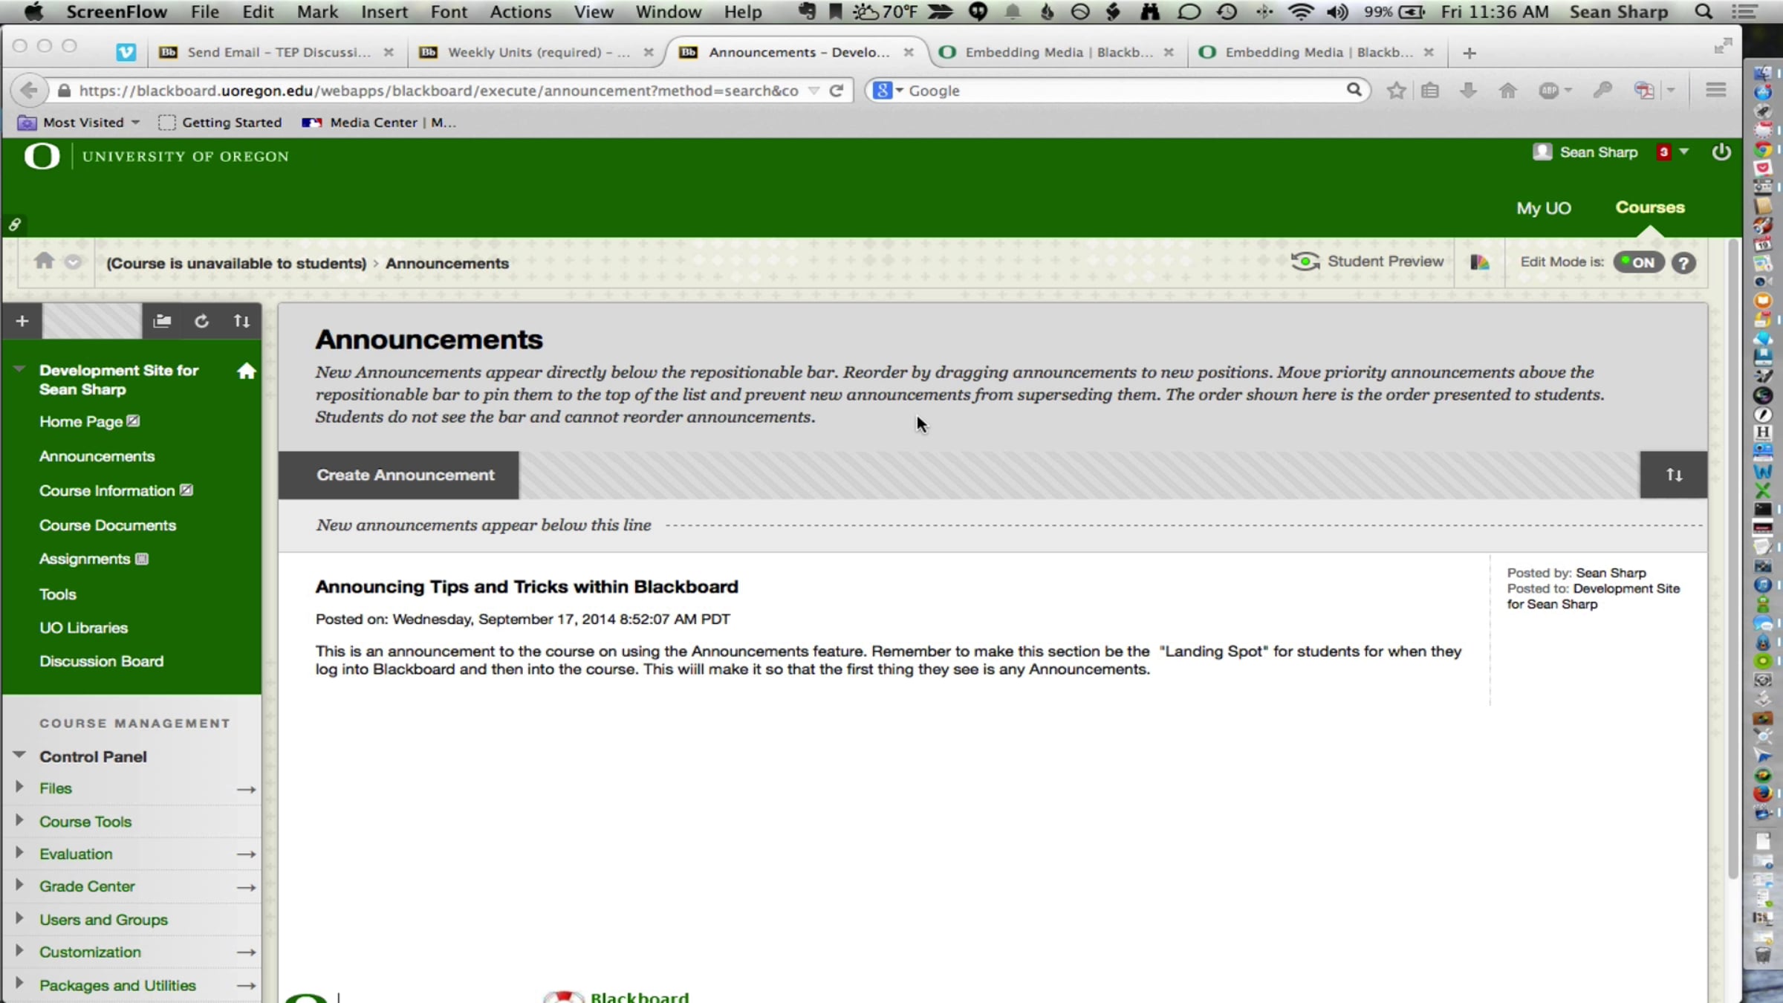Image resolution: width=1783 pixels, height=1003 pixels.
Task: Click the Announcements breadcrumb
Action: [x=447, y=263]
